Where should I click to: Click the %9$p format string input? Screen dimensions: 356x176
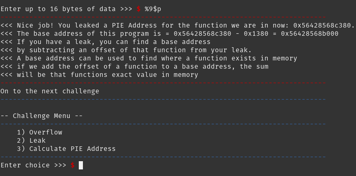pyautogui.click(x=153, y=9)
